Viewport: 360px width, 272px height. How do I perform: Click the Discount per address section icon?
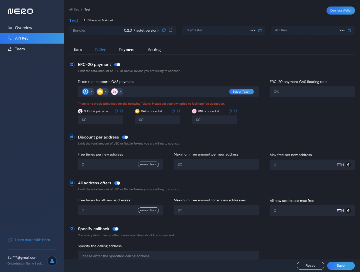click(72, 137)
